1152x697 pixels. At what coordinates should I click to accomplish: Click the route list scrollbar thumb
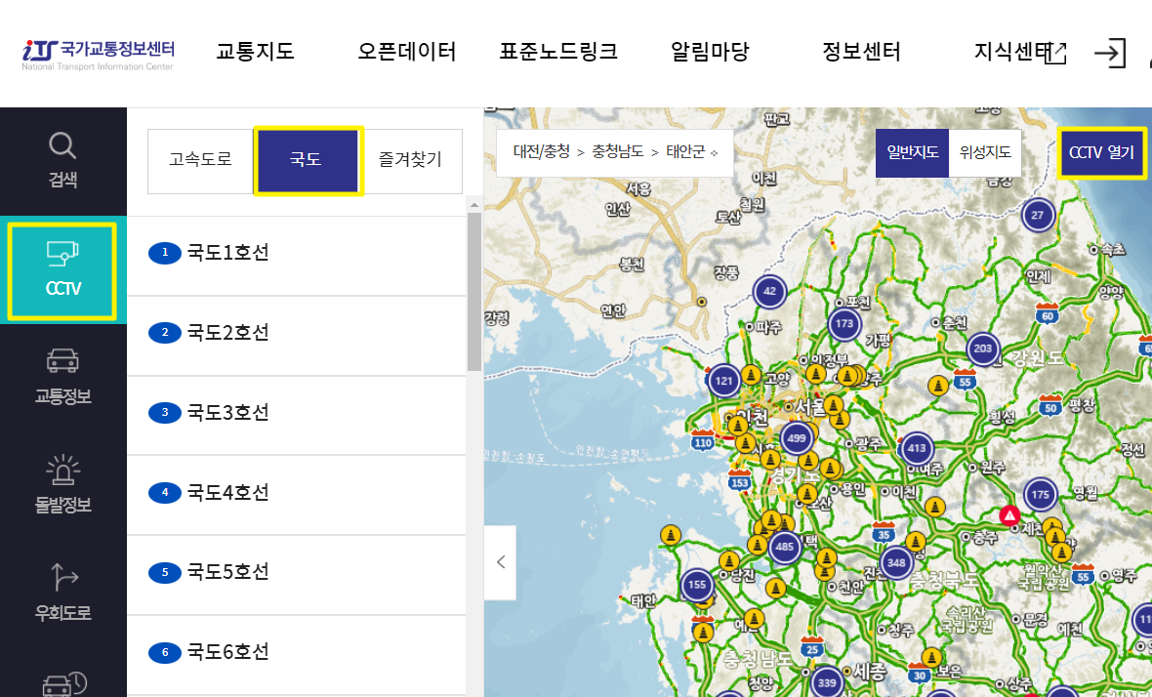coord(473,292)
